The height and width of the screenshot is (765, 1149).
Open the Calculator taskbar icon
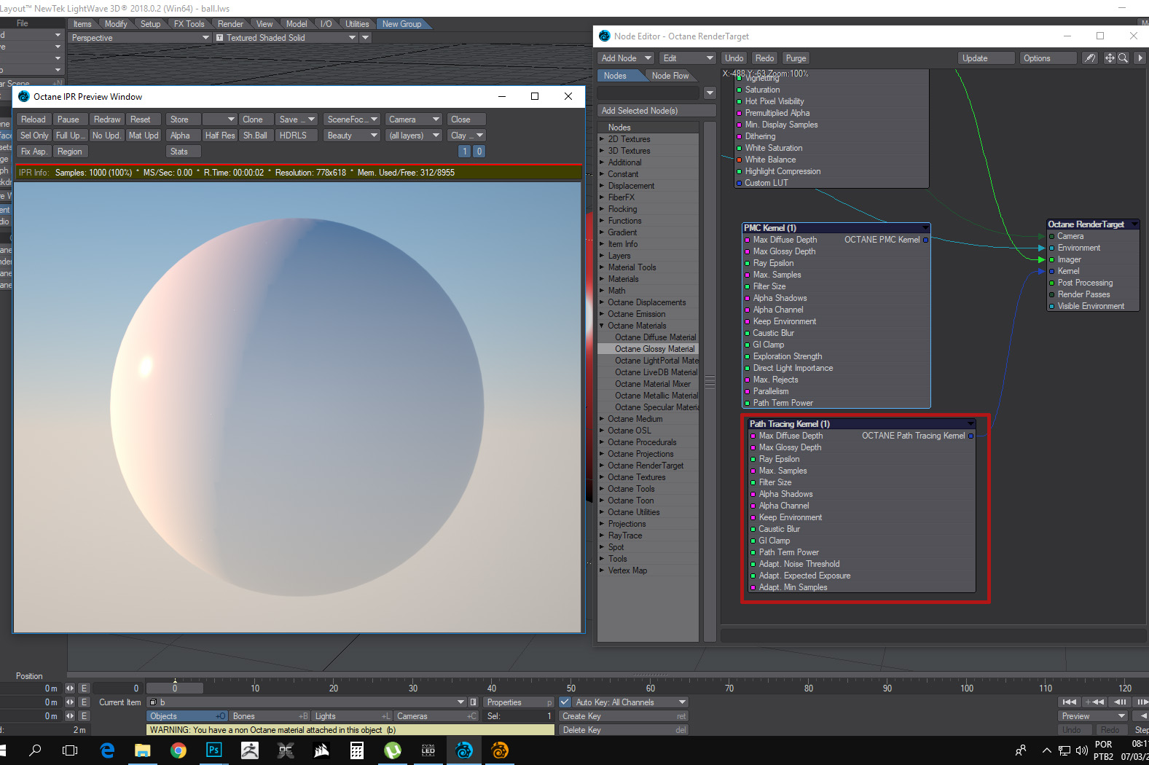[x=357, y=750]
